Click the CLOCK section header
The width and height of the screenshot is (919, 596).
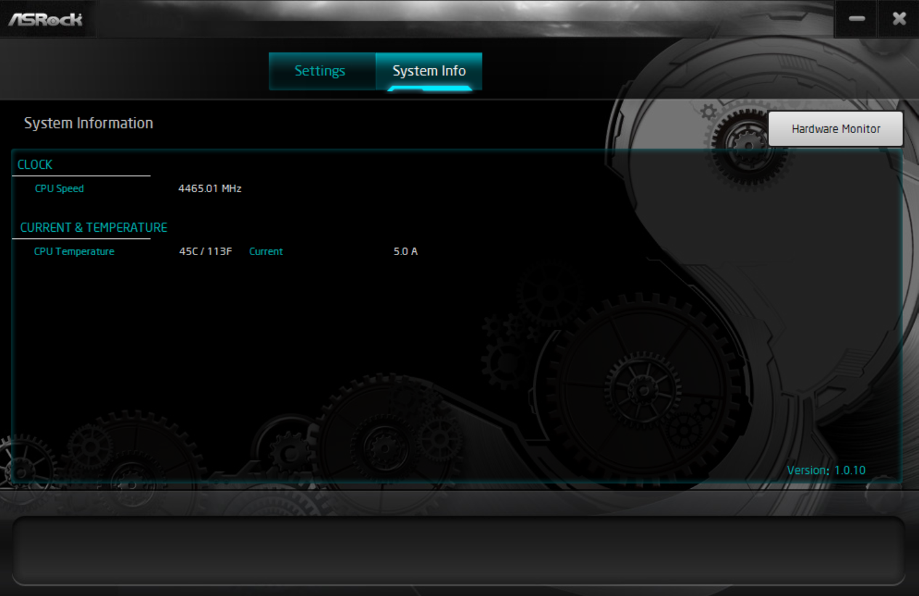tap(34, 165)
